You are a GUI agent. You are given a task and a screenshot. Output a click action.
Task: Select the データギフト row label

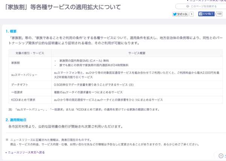[20, 85]
